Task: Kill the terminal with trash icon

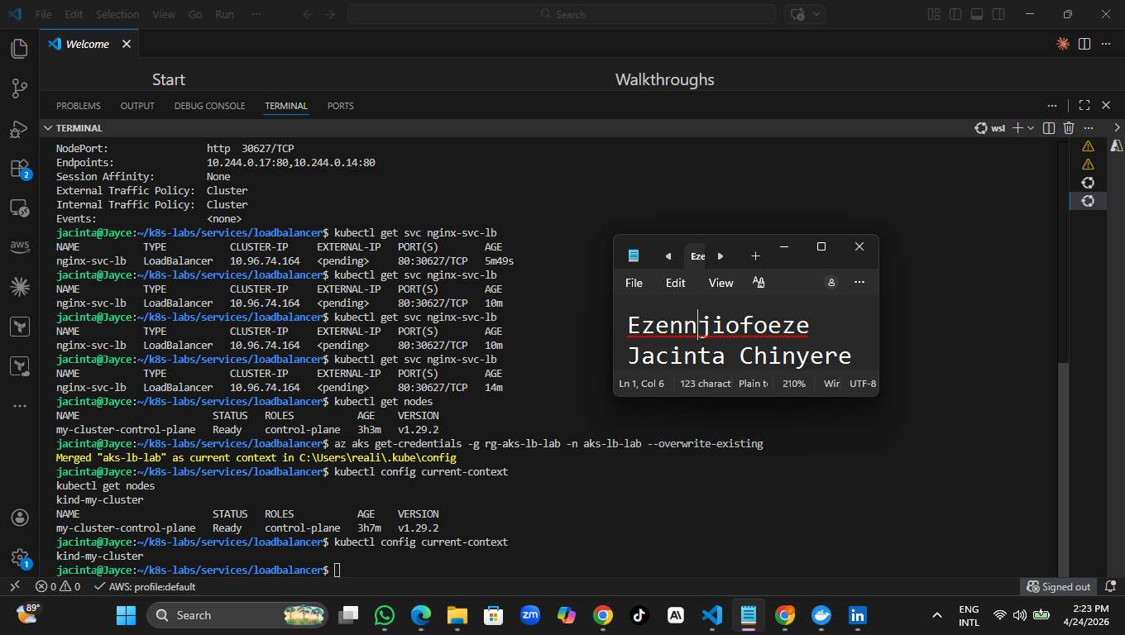Action: tap(1069, 128)
